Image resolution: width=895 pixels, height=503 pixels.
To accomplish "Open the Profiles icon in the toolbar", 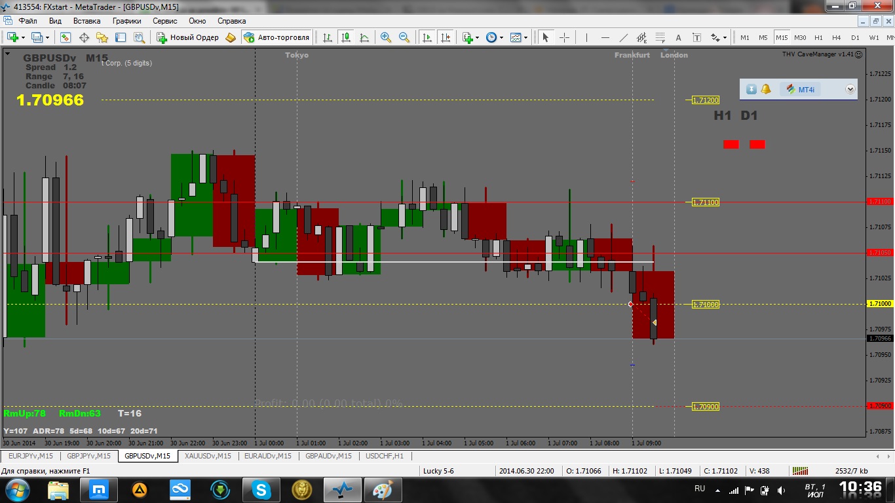I will (x=37, y=37).
